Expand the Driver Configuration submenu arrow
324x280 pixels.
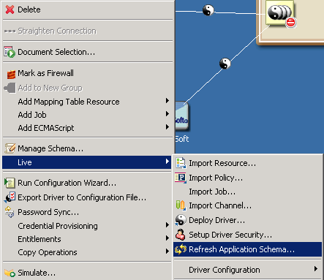316,269
